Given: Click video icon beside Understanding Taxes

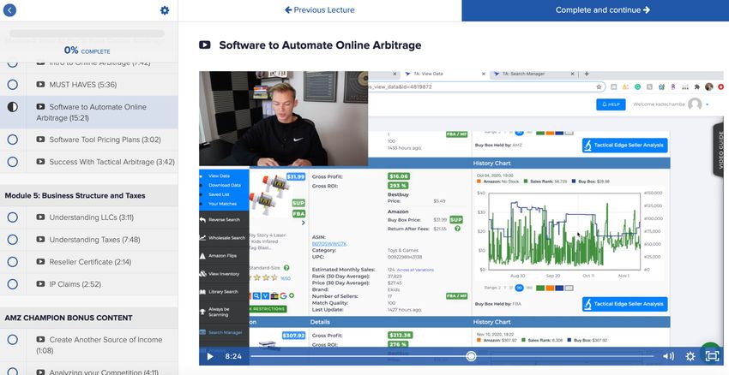Looking at the screenshot, I should point(40,240).
